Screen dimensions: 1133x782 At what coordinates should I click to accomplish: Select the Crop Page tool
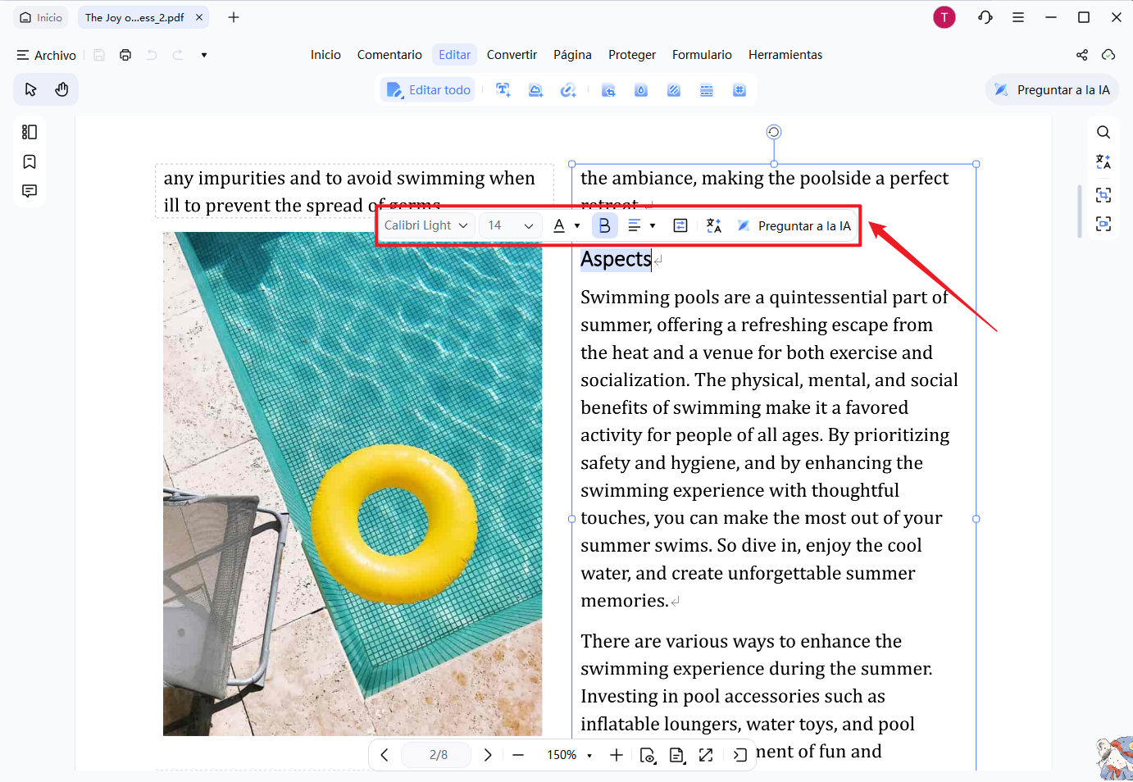608,90
